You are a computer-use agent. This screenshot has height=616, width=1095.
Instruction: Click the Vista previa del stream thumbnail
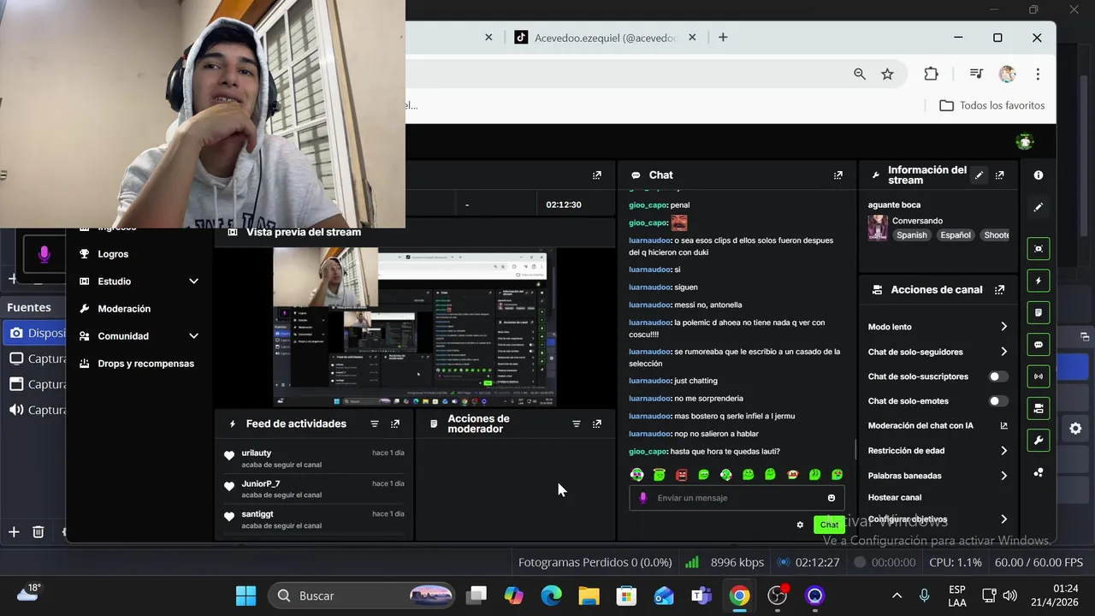(x=414, y=327)
